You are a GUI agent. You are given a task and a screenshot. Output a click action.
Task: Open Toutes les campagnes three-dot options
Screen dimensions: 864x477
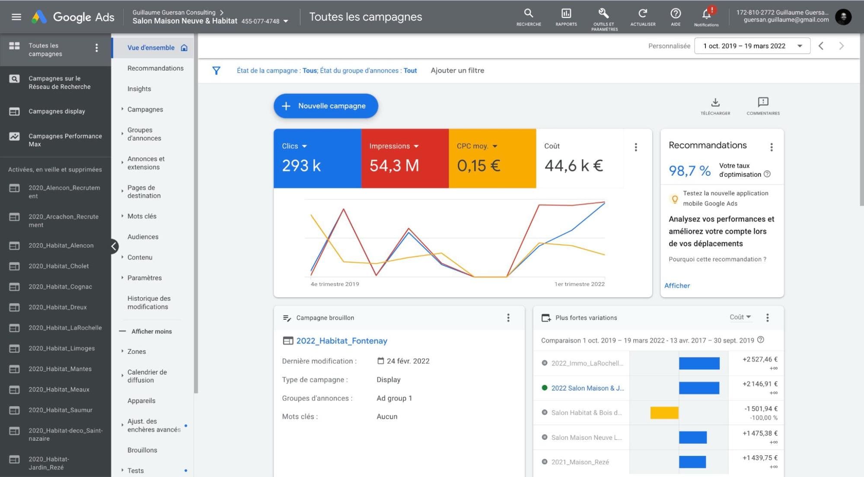[97, 48]
